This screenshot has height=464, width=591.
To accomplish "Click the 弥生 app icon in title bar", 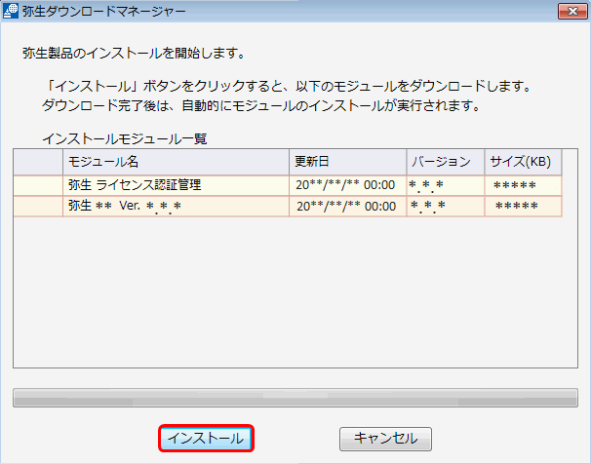I will [11, 12].
